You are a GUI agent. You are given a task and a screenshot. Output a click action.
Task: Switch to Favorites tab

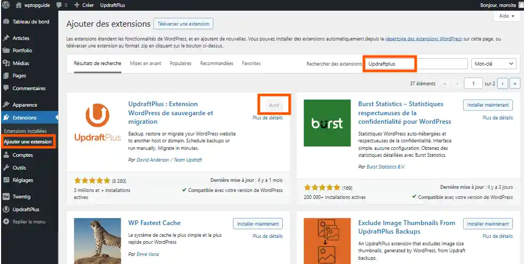pyautogui.click(x=251, y=63)
